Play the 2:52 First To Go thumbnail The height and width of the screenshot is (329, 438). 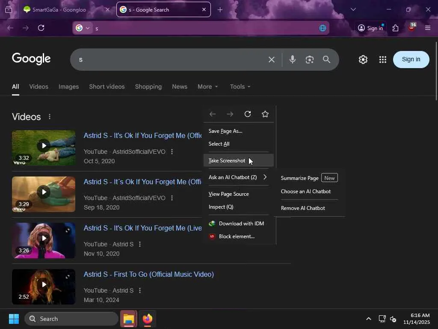[x=44, y=287]
